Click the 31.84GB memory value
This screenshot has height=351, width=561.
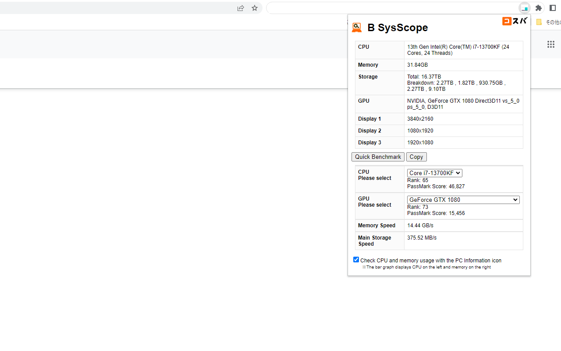[x=417, y=65]
